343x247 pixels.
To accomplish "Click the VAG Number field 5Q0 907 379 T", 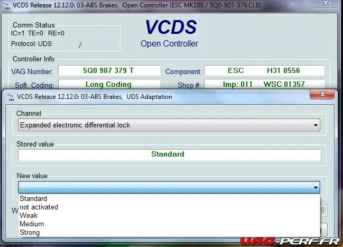I will pos(109,70).
